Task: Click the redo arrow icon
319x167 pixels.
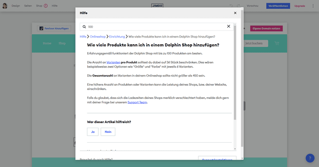Action: [238, 6]
